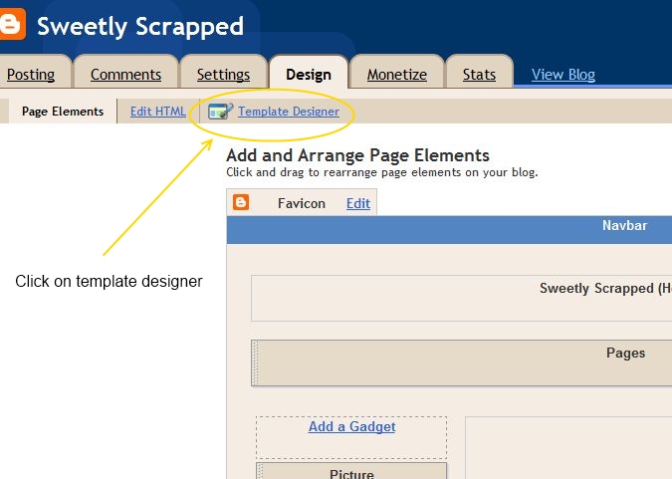672x479 pixels.
Task: Click the 'Add and Arrange Page Elements' heading
Action: [357, 155]
